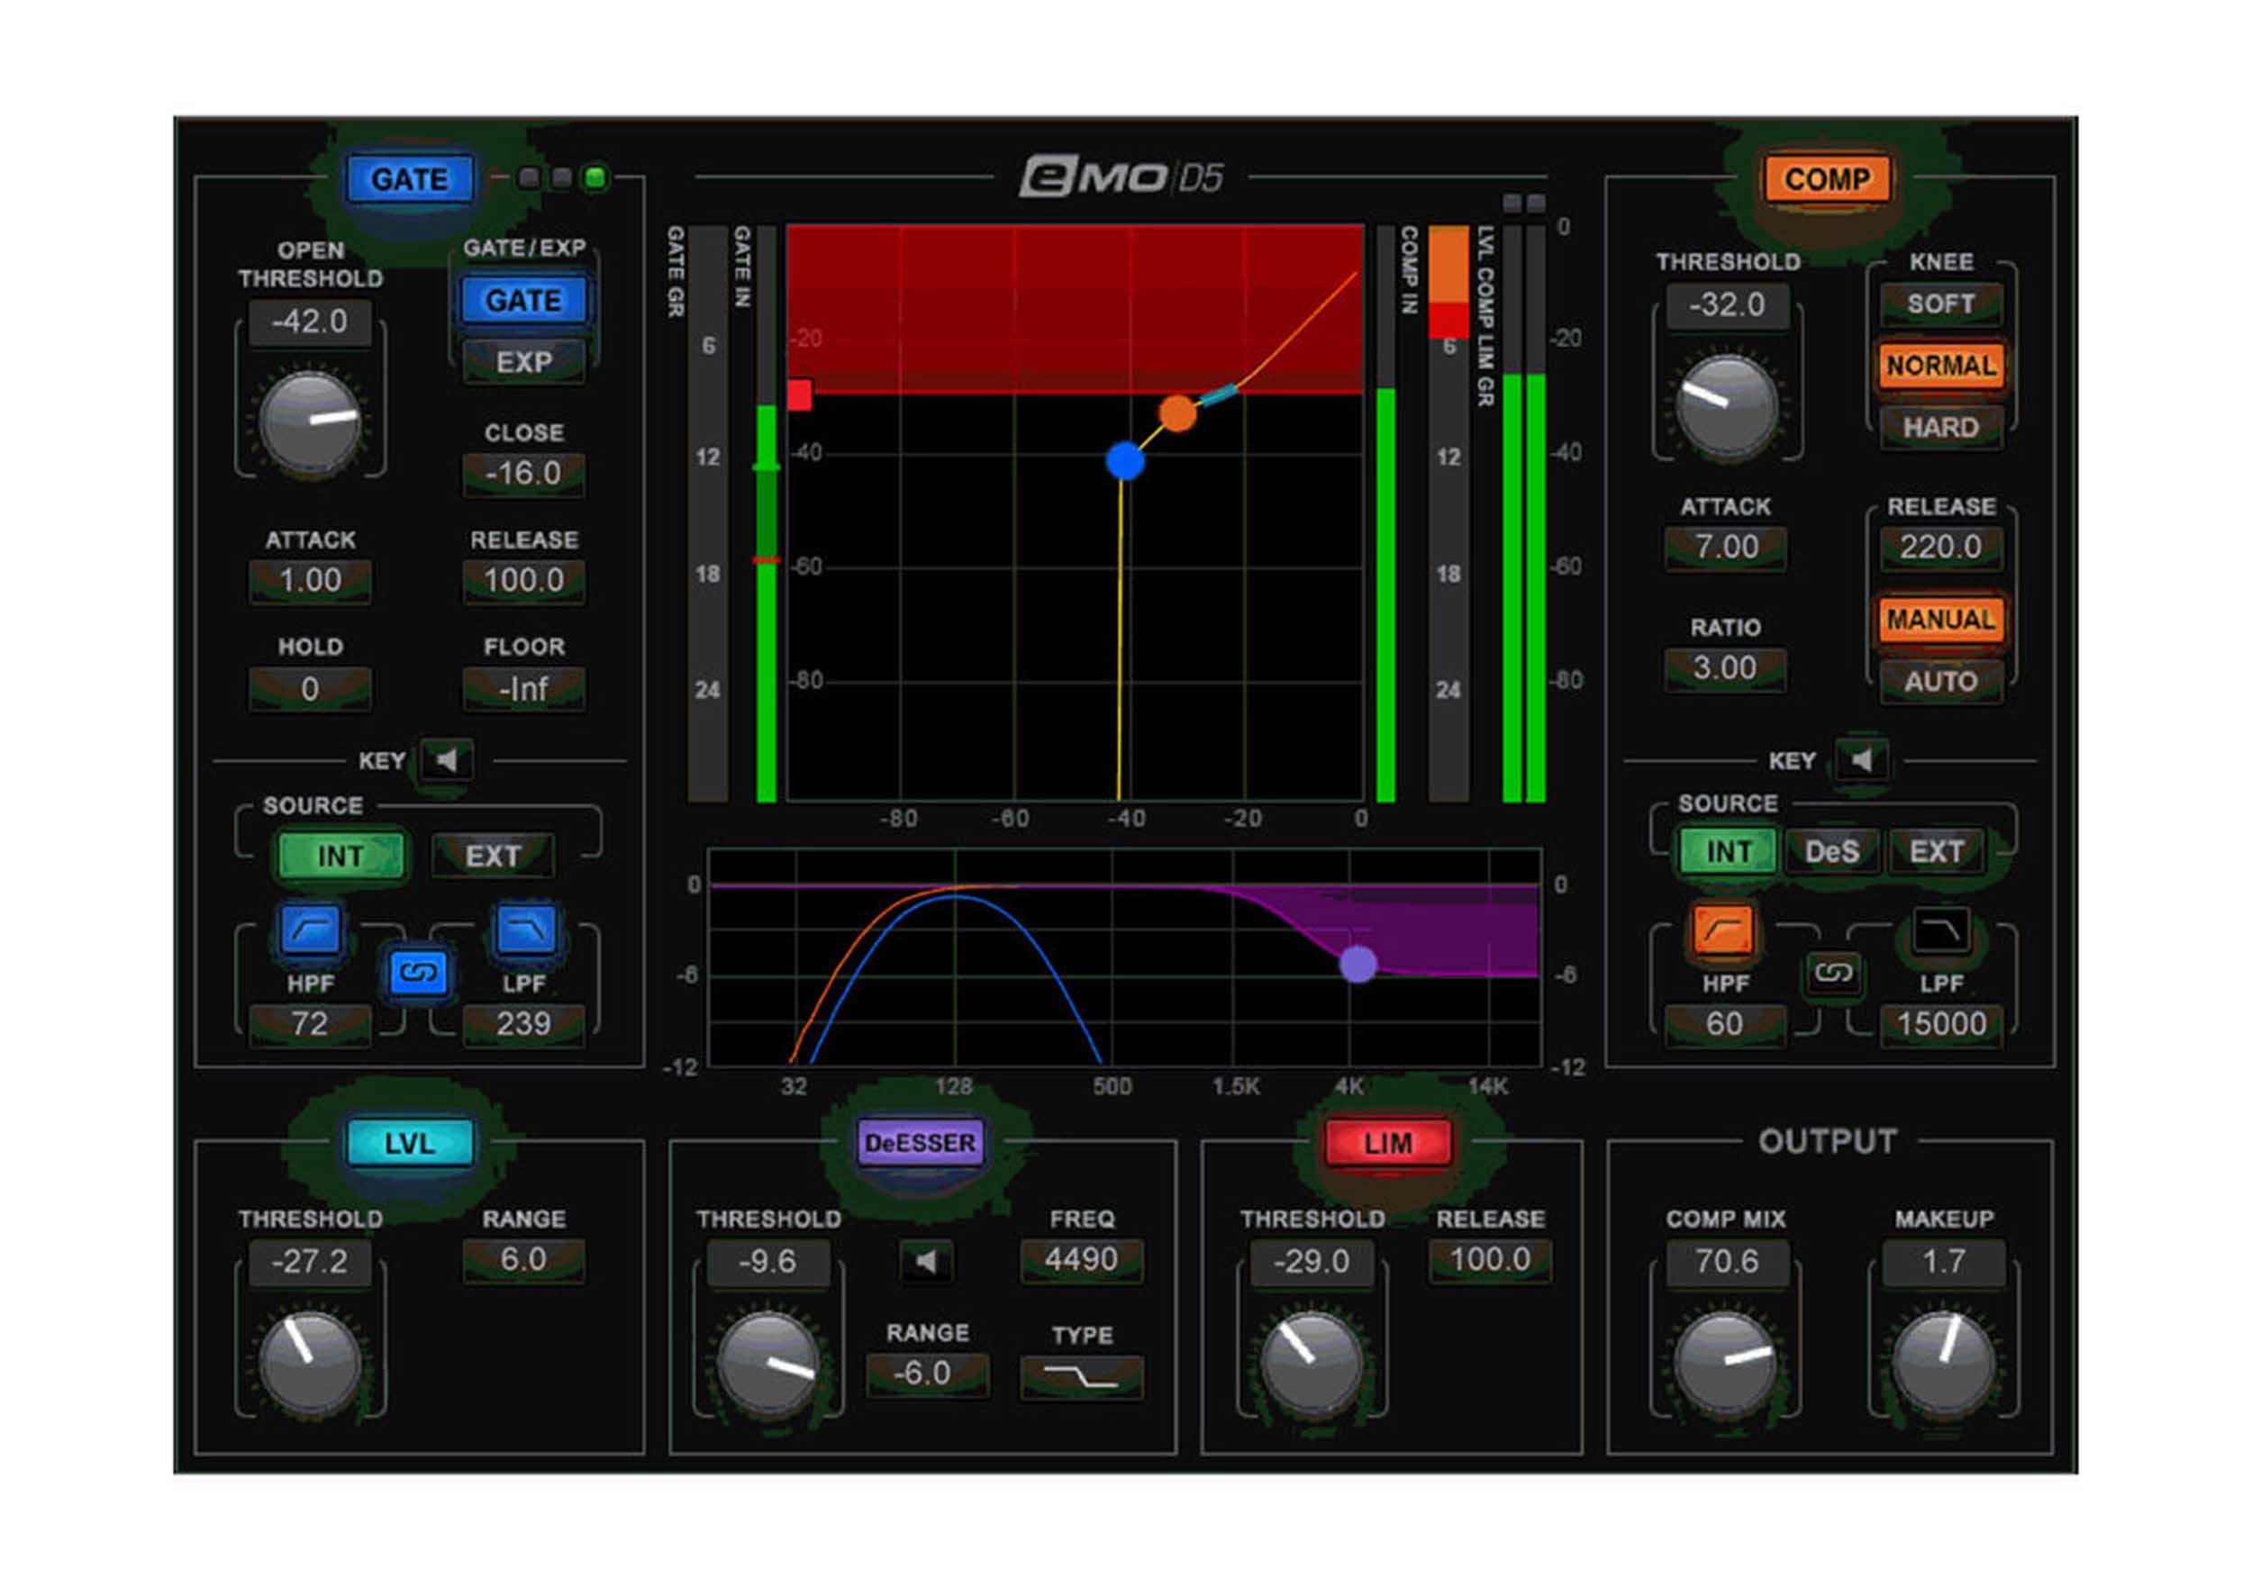Select EXT as the gate key source
This screenshot has width=2252, height=1596.
[493, 856]
